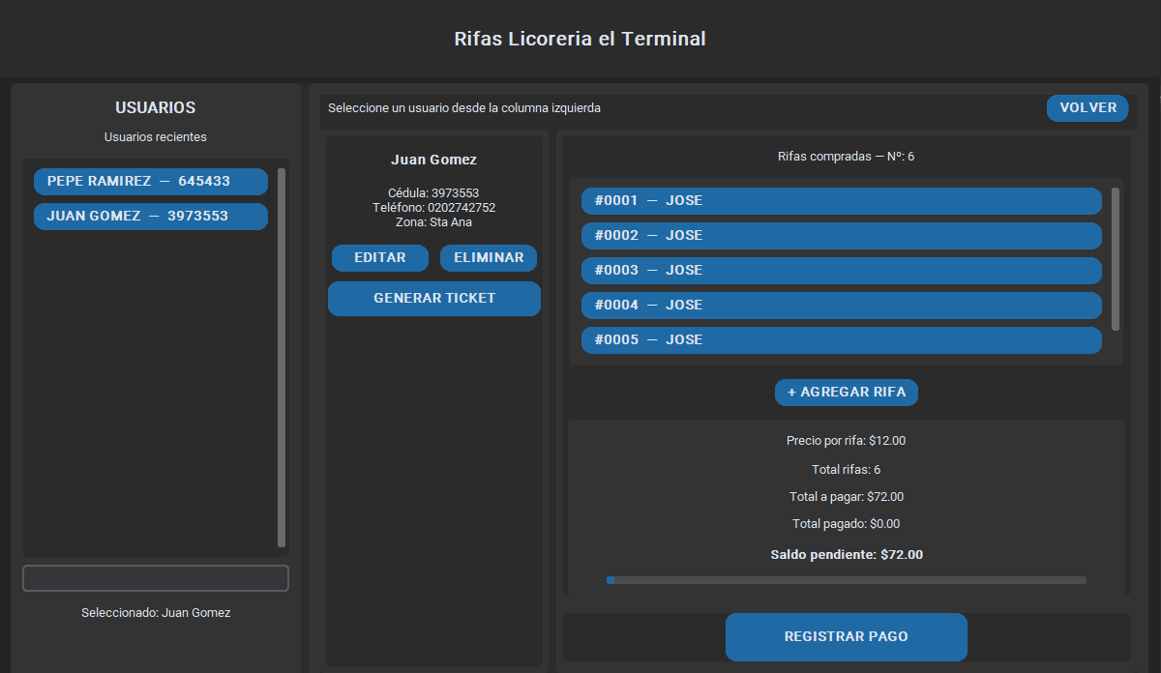The width and height of the screenshot is (1161, 673).
Task: Click 'Precio por rifa: $12.00' text
Action: [x=847, y=441]
